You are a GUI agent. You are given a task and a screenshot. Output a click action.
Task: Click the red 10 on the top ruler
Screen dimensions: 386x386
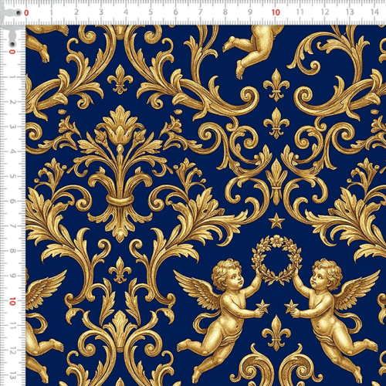click(x=276, y=12)
